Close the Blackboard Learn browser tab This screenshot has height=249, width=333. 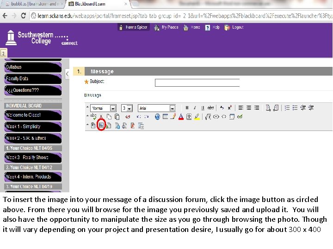pos(126,4)
